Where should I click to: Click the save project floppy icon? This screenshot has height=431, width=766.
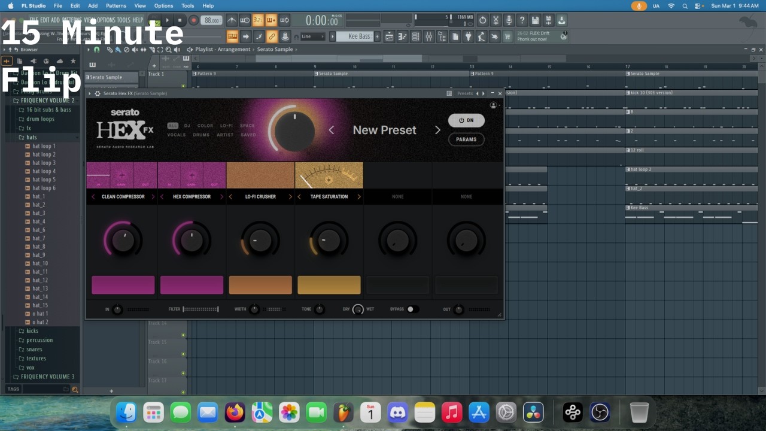point(535,20)
